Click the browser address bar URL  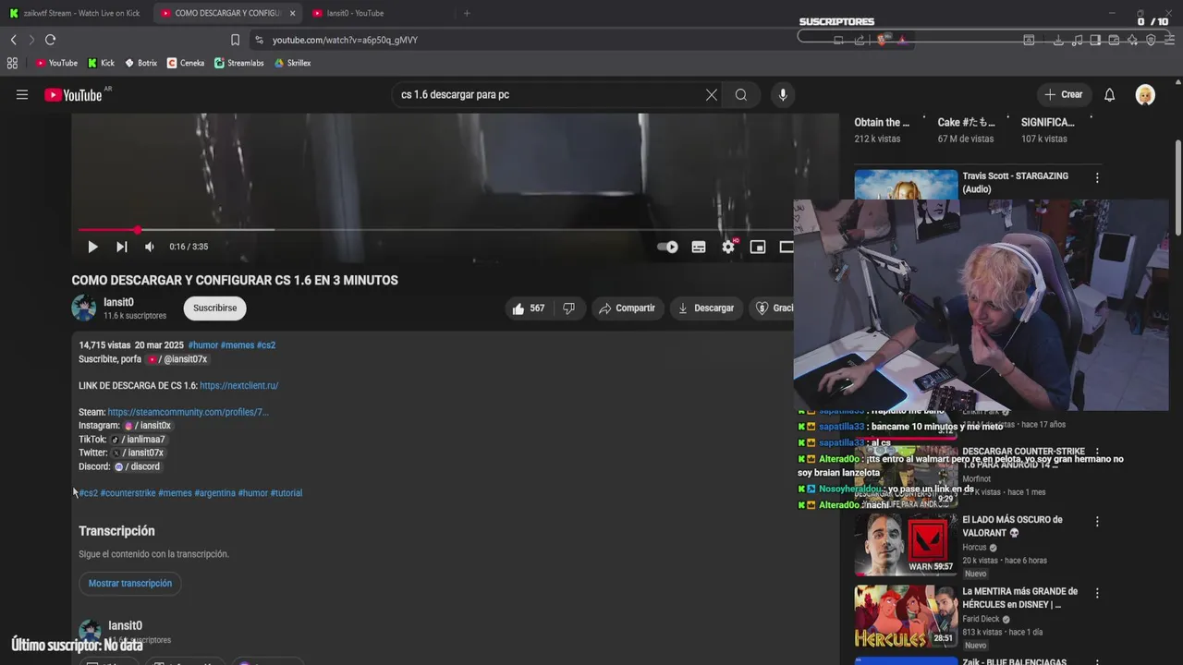pyautogui.click(x=345, y=40)
